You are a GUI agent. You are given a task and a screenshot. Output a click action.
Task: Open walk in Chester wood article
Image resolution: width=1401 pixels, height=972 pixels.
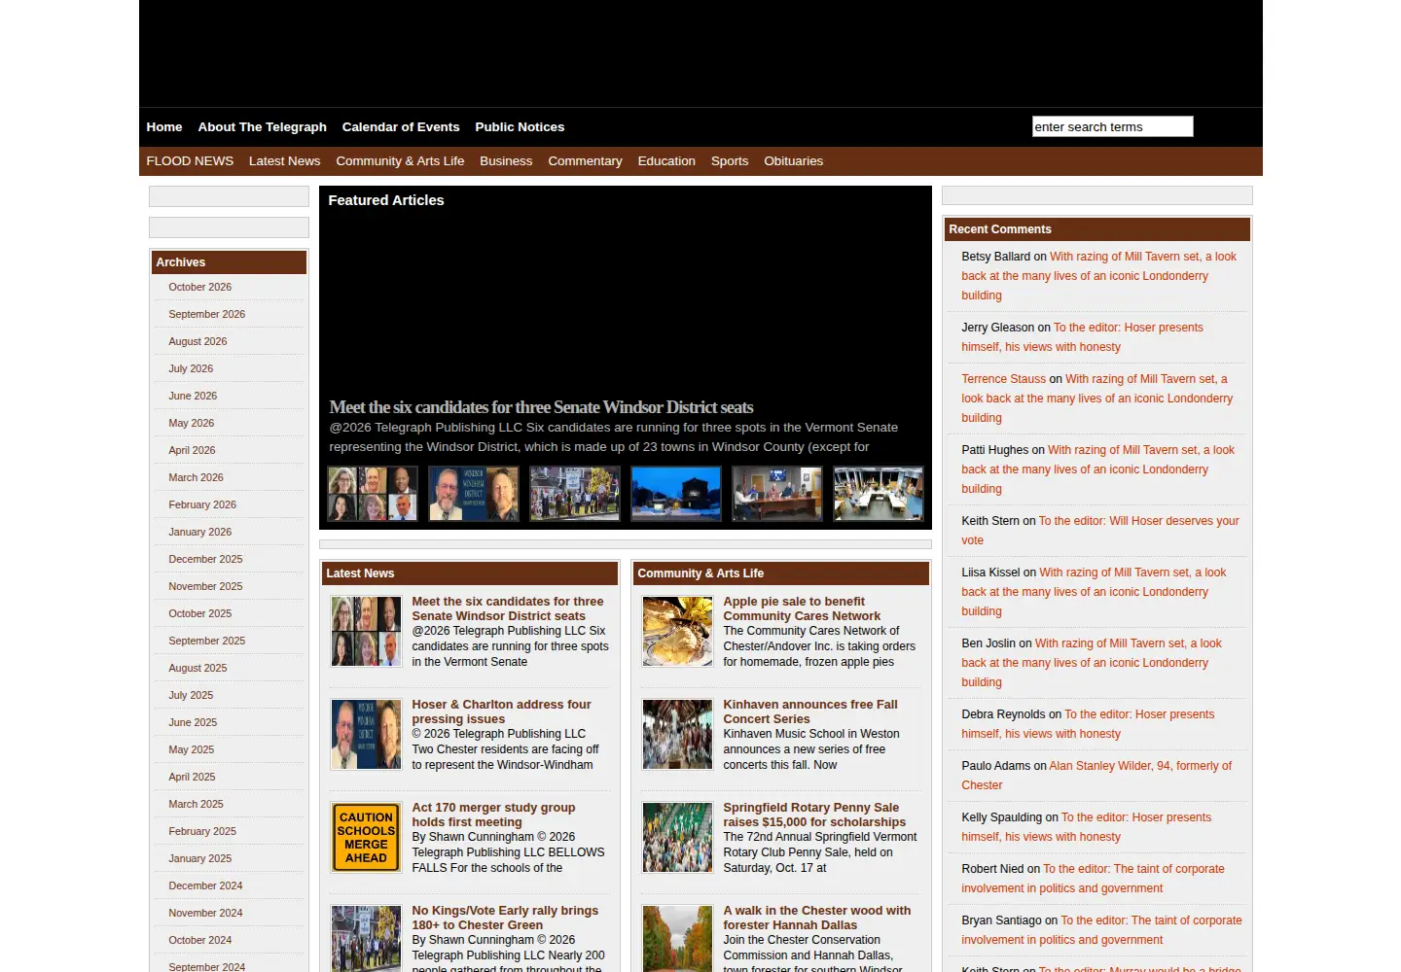[817, 918]
